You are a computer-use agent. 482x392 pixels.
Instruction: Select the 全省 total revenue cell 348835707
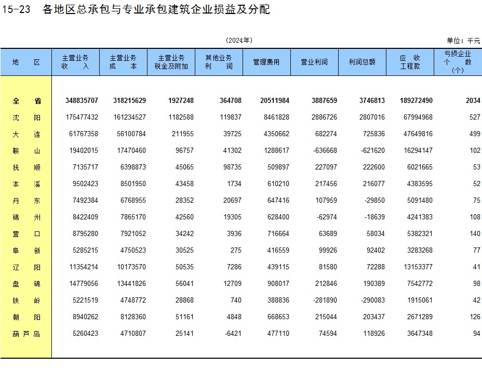[x=82, y=101]
